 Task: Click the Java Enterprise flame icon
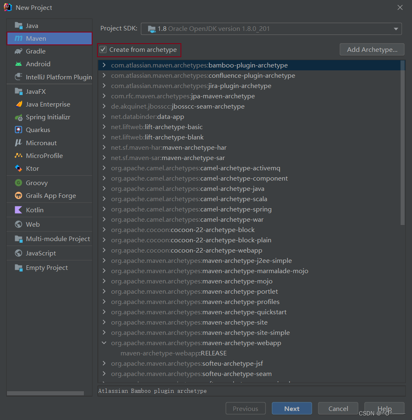[x=19, y=104]
